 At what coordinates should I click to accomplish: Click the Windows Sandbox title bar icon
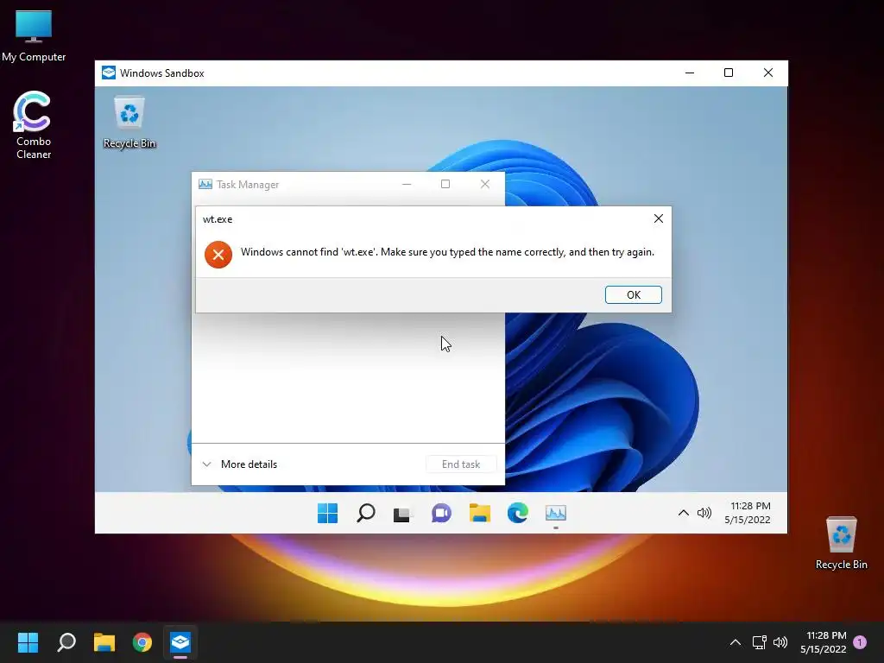[x=109, y=73]
